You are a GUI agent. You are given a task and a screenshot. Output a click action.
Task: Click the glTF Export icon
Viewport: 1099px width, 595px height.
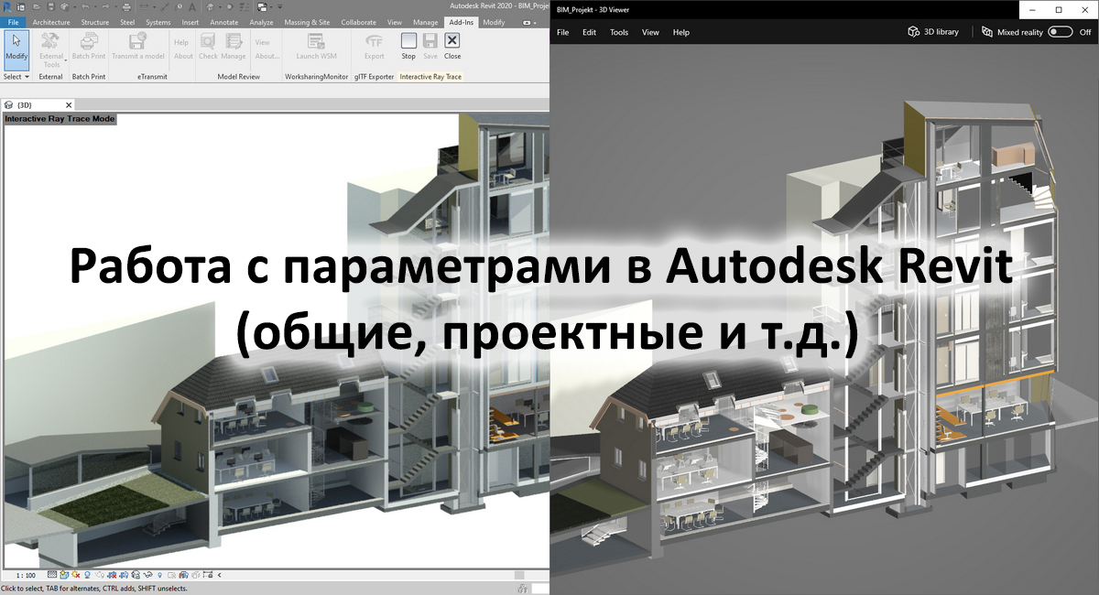375,41
